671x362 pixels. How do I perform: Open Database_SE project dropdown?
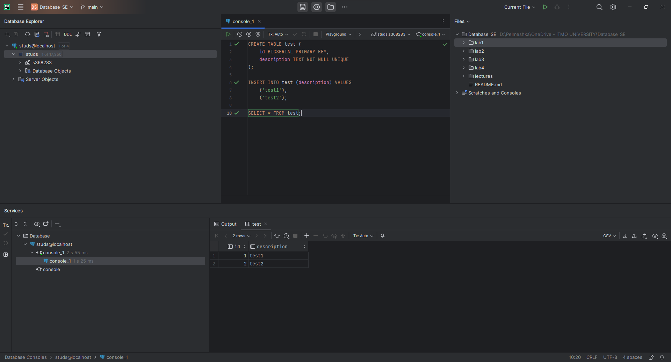pyautogui.click(x=52, y=7)
